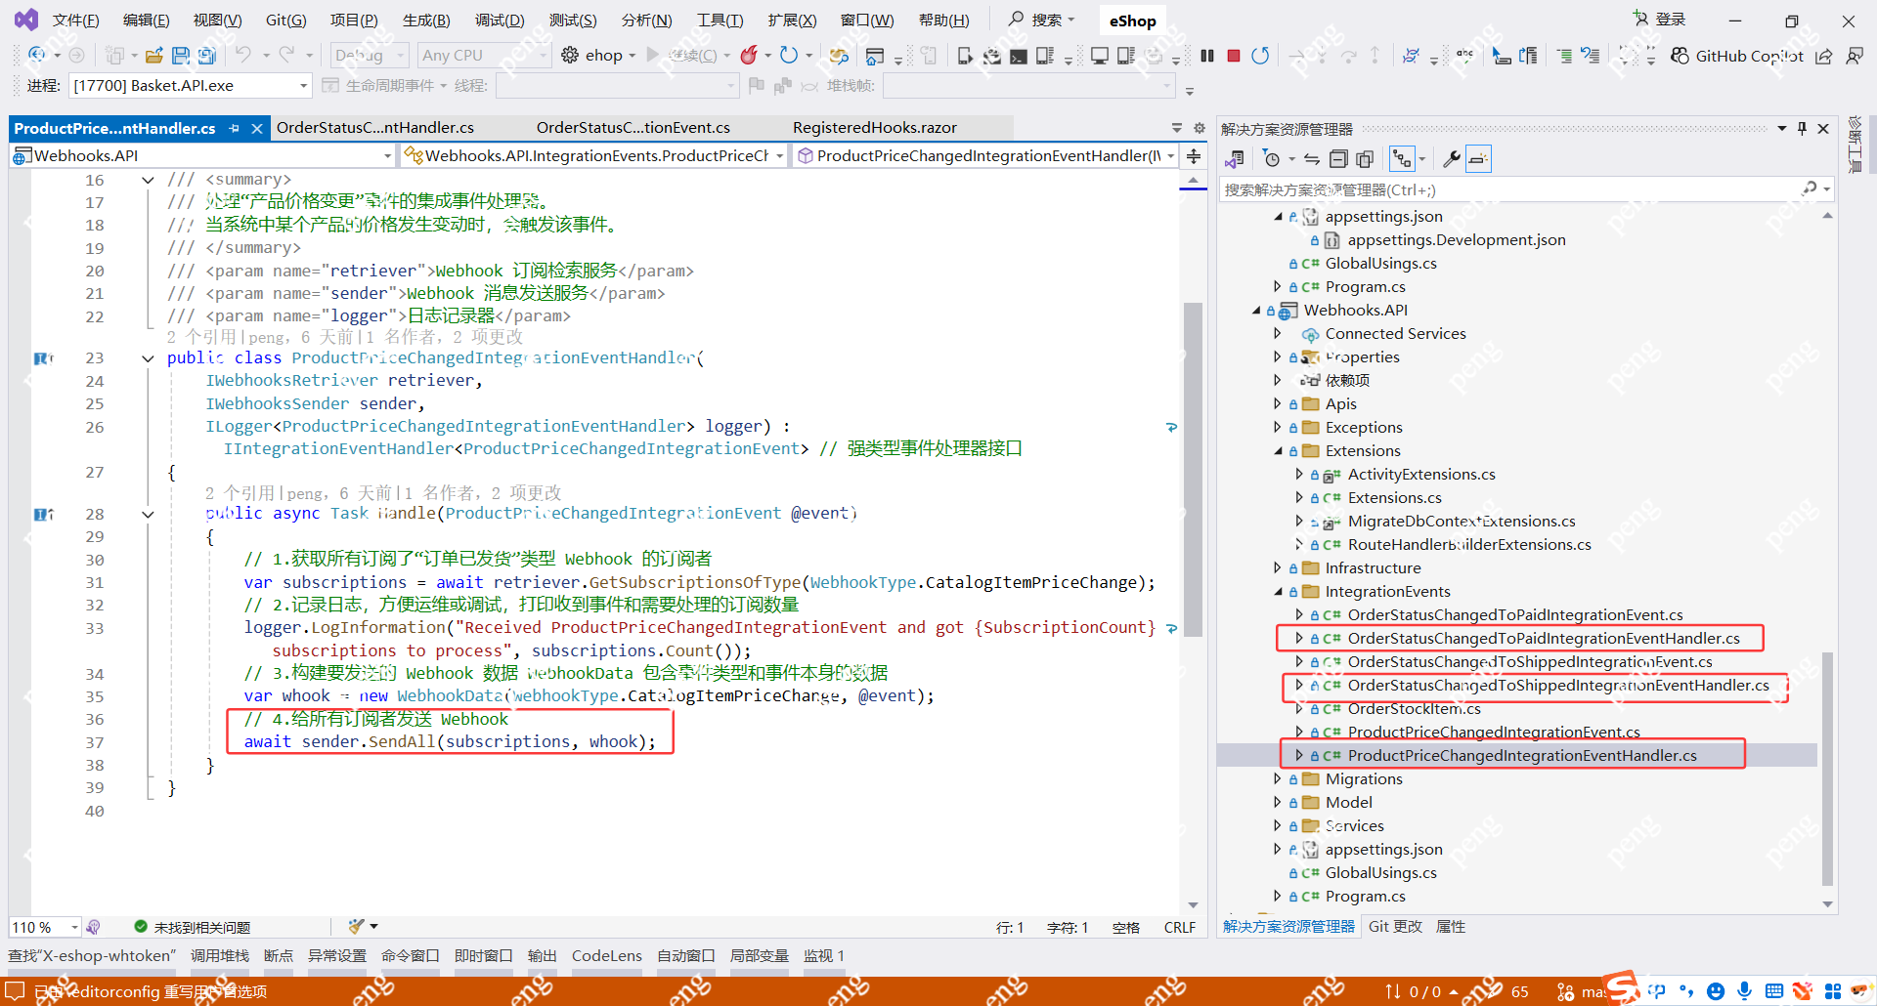The width and height of the screenshot is (1877, 1006).
Task: Toggle auto-hide pin for Solution Explorer
Action: (x=1802, y=129)
